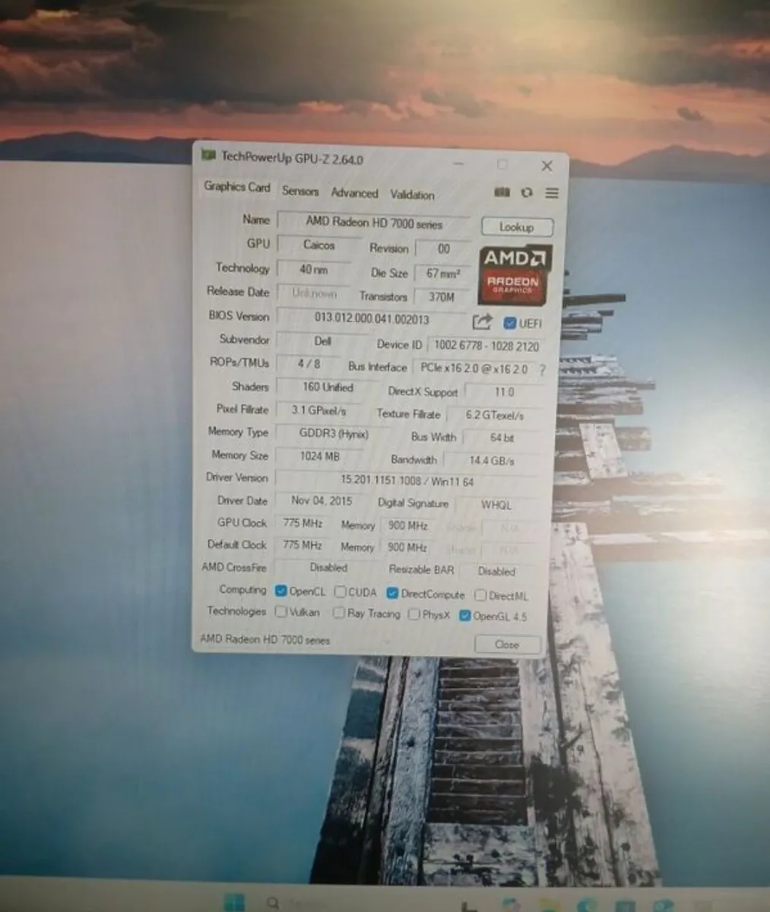
Task: Toggle the Ray Tracing checkbox
Action: tap(339, 613)
